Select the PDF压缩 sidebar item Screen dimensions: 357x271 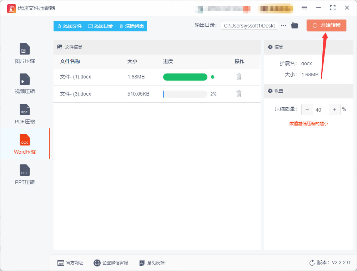(25, 114)
